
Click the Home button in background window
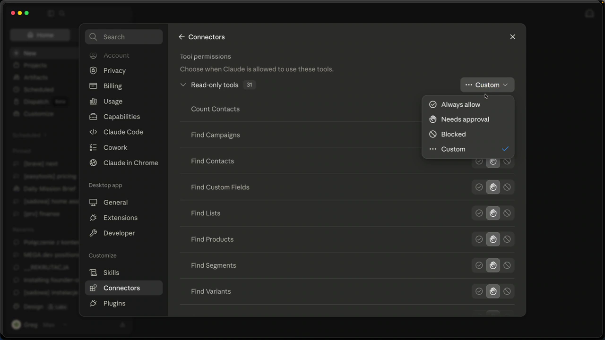click(40, 35)
